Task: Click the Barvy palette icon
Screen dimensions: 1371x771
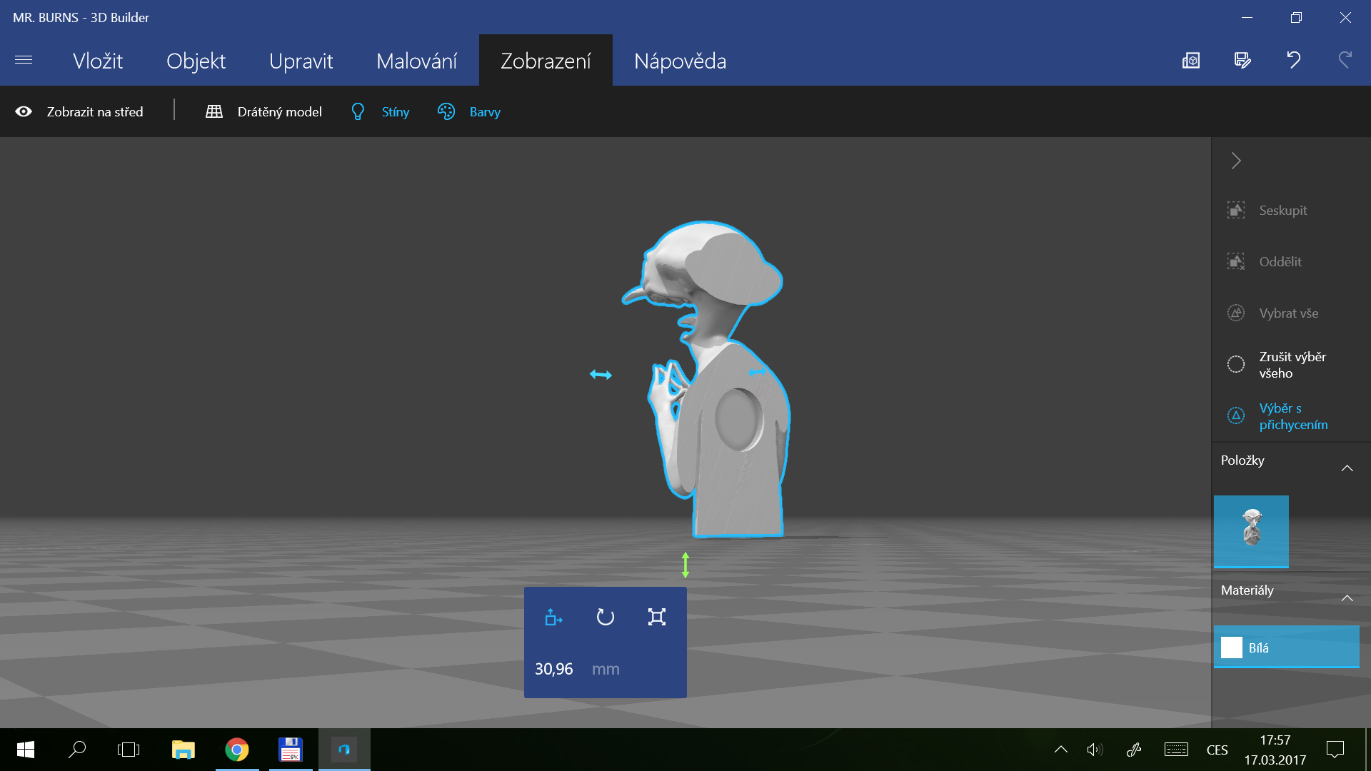Action: coord(446,111)
